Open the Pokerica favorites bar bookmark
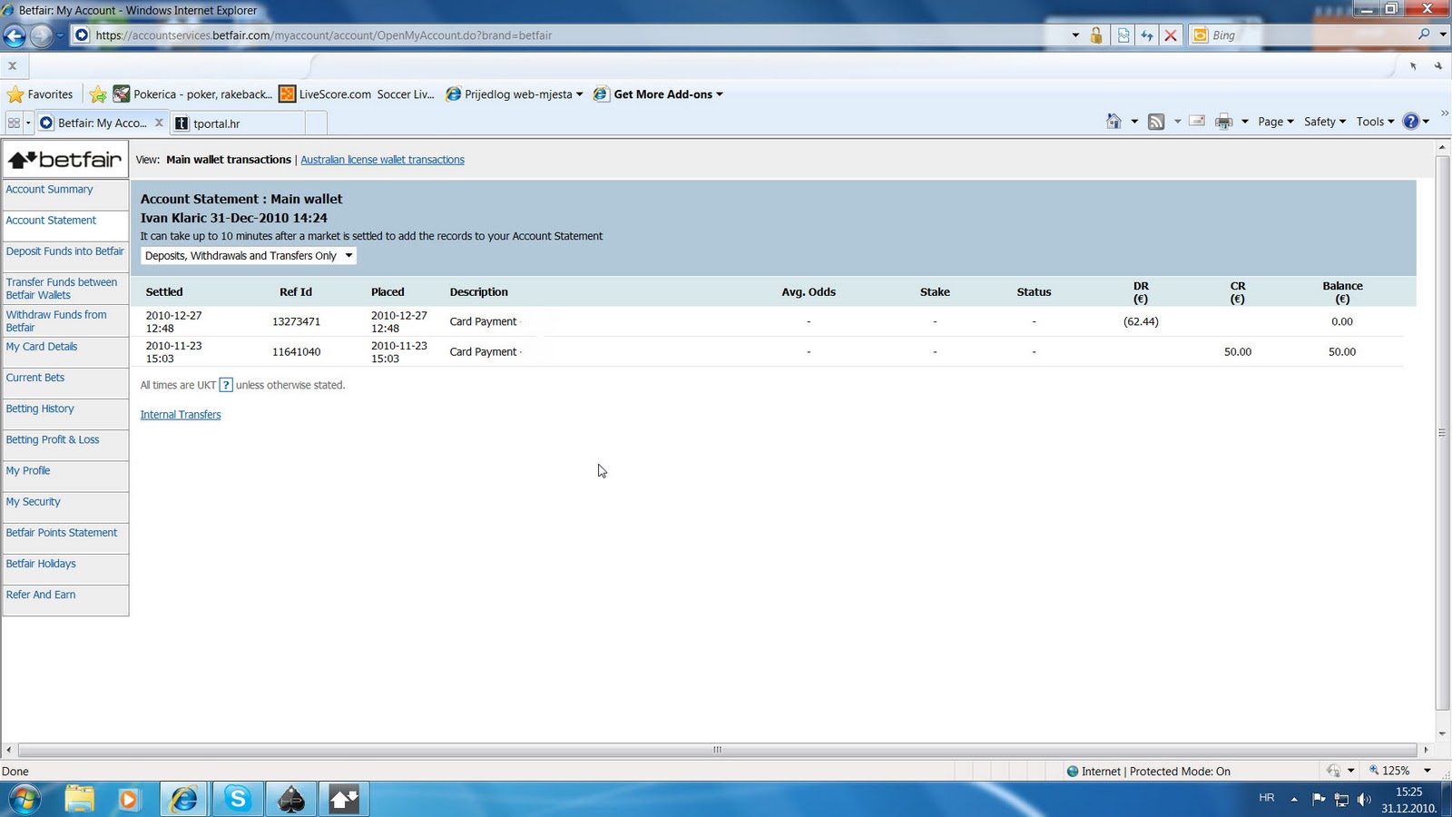 click(x=192, y=94)
